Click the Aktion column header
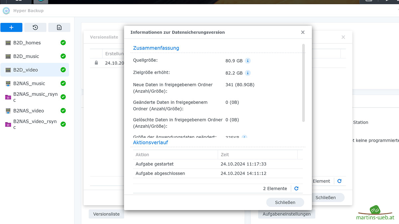Screen dimensions: 399x224 click(176, 155)
